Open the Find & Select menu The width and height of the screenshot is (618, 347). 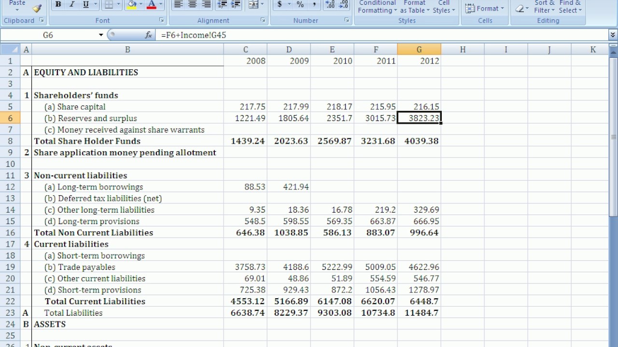pyautogui.click(x=570, y=7)
